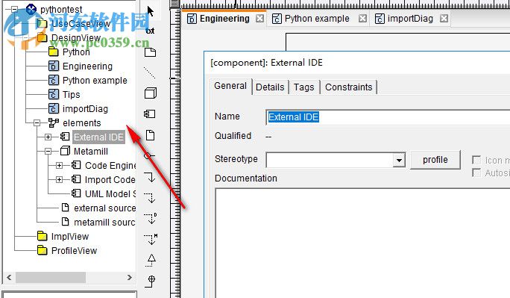This screenshot has width=510, height=298.
Task: Click the external source artifact icon
Action: point(66,208)
